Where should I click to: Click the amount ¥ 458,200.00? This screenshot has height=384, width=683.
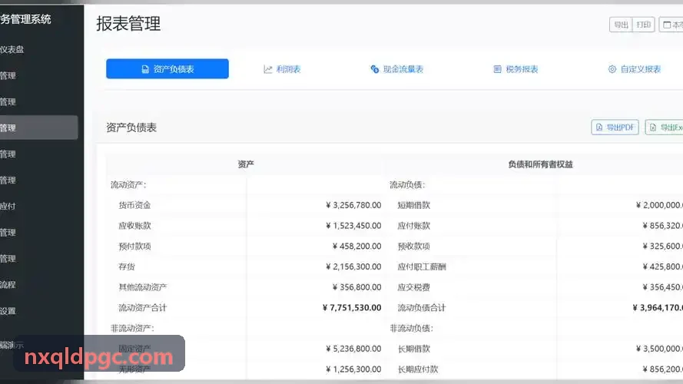point(356,246)
